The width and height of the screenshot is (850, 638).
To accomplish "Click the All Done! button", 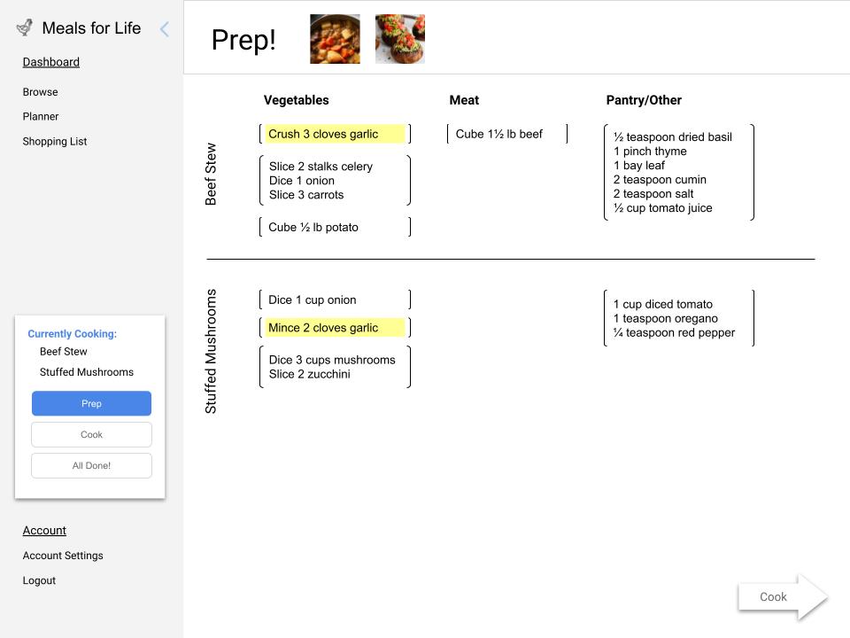I will coord(91,465).
